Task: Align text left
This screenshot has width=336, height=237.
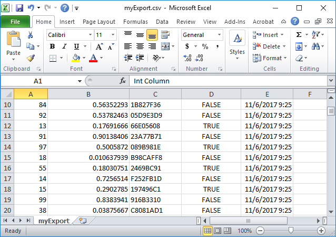Action: pos(128,46)
